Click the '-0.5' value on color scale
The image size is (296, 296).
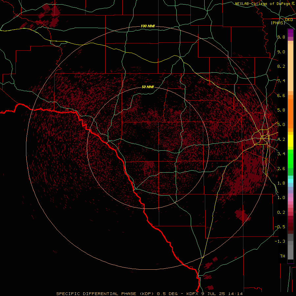point(280,227)
